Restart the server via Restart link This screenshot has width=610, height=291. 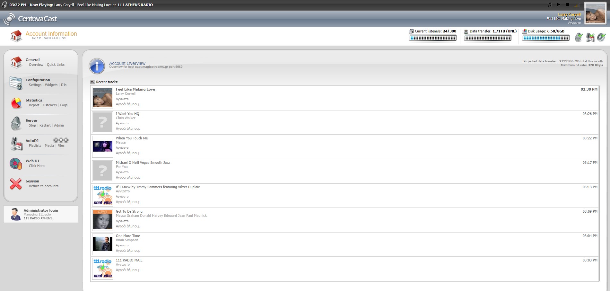[45, 125]
